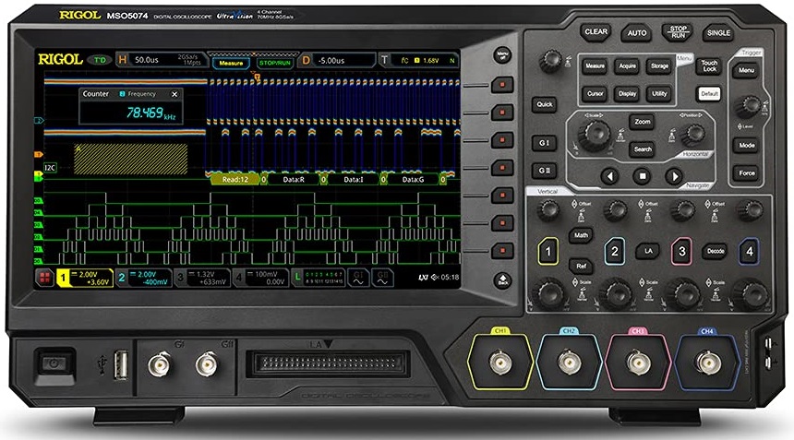Open the function navigation grid icon
794x440 pixels.
tap(43, 276)
